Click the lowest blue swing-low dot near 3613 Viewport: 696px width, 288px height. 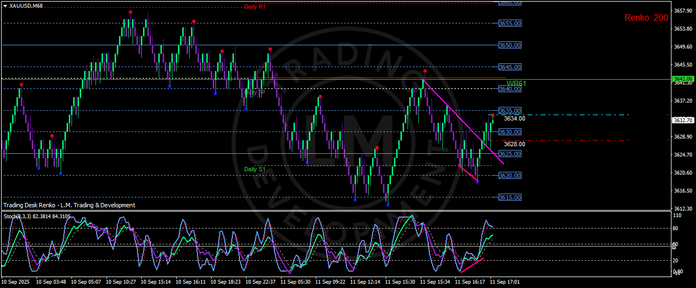click(387, 205)
